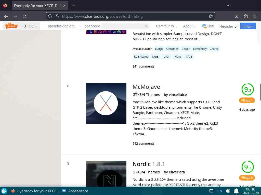This screenshot has height=195, width=261.
Task: Open author eliverlara's profile
Action: coord(177,172)
